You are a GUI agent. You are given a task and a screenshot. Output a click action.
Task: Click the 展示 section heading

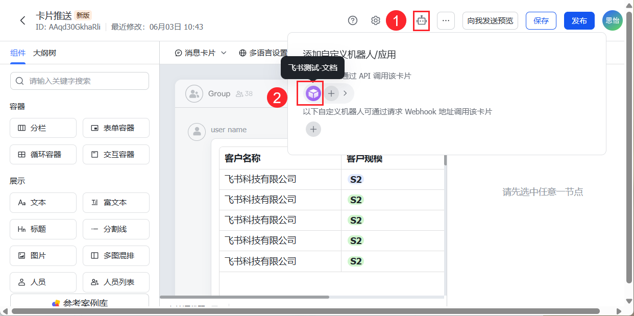pos(17,181)
